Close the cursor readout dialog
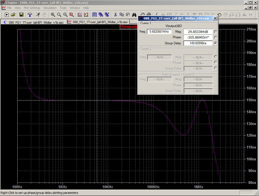This screenshot has width=259, height=196. tap(215, 18)
